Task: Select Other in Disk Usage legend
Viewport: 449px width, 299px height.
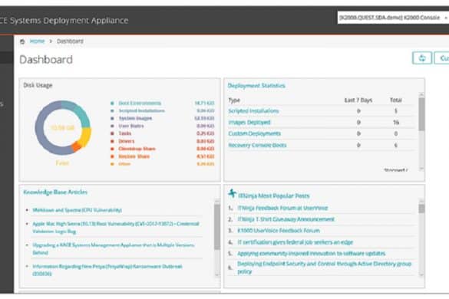Action: pos(124,164)
